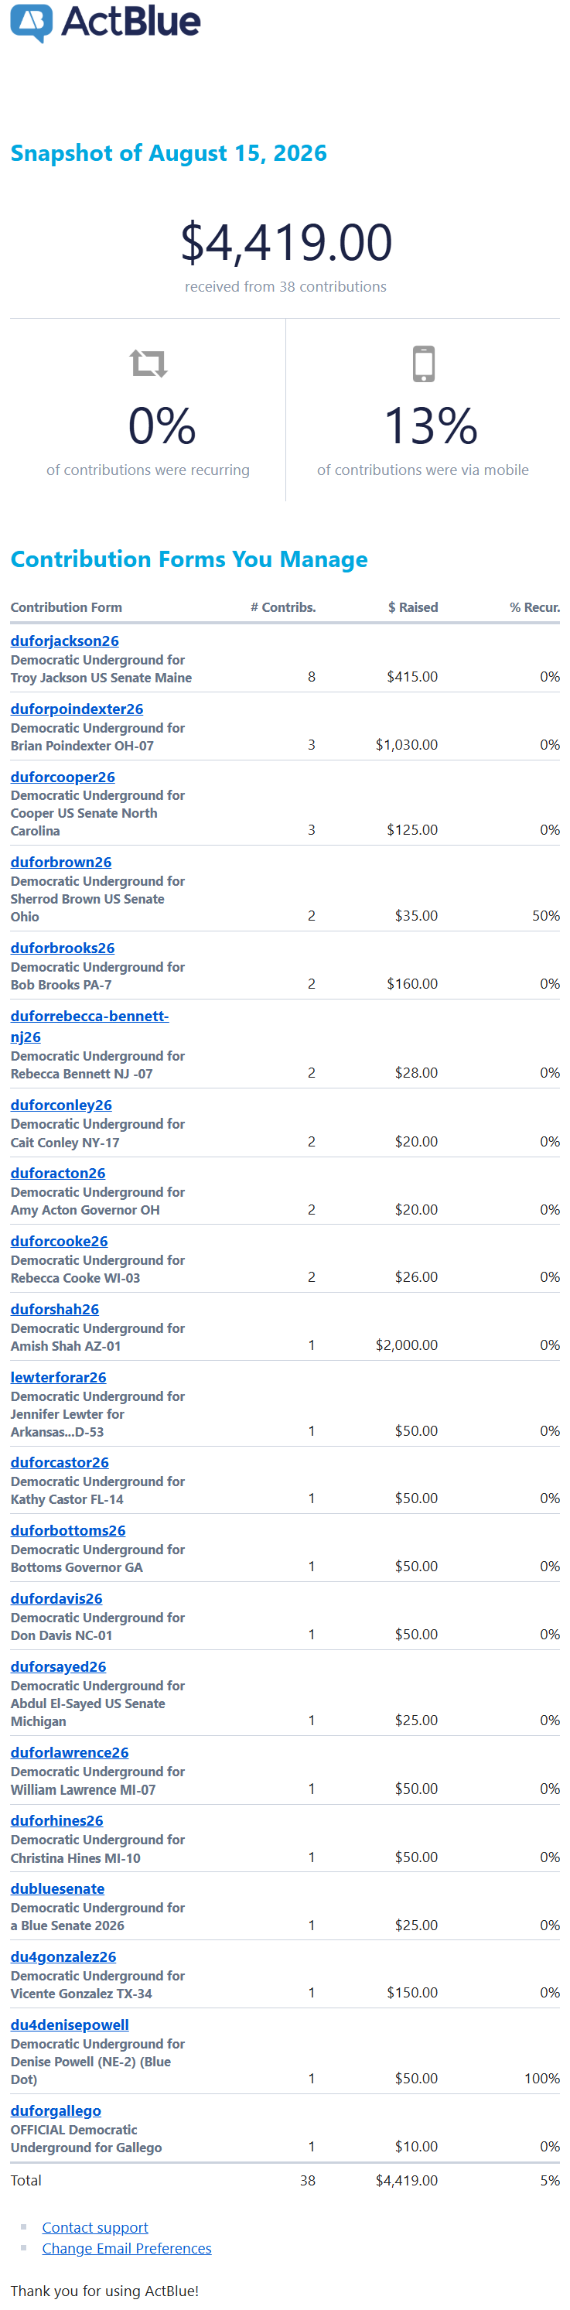Viewport: 570px width, 2310px height.
Task: Click the ActBlue logo icon
Action: click(32, 22)
